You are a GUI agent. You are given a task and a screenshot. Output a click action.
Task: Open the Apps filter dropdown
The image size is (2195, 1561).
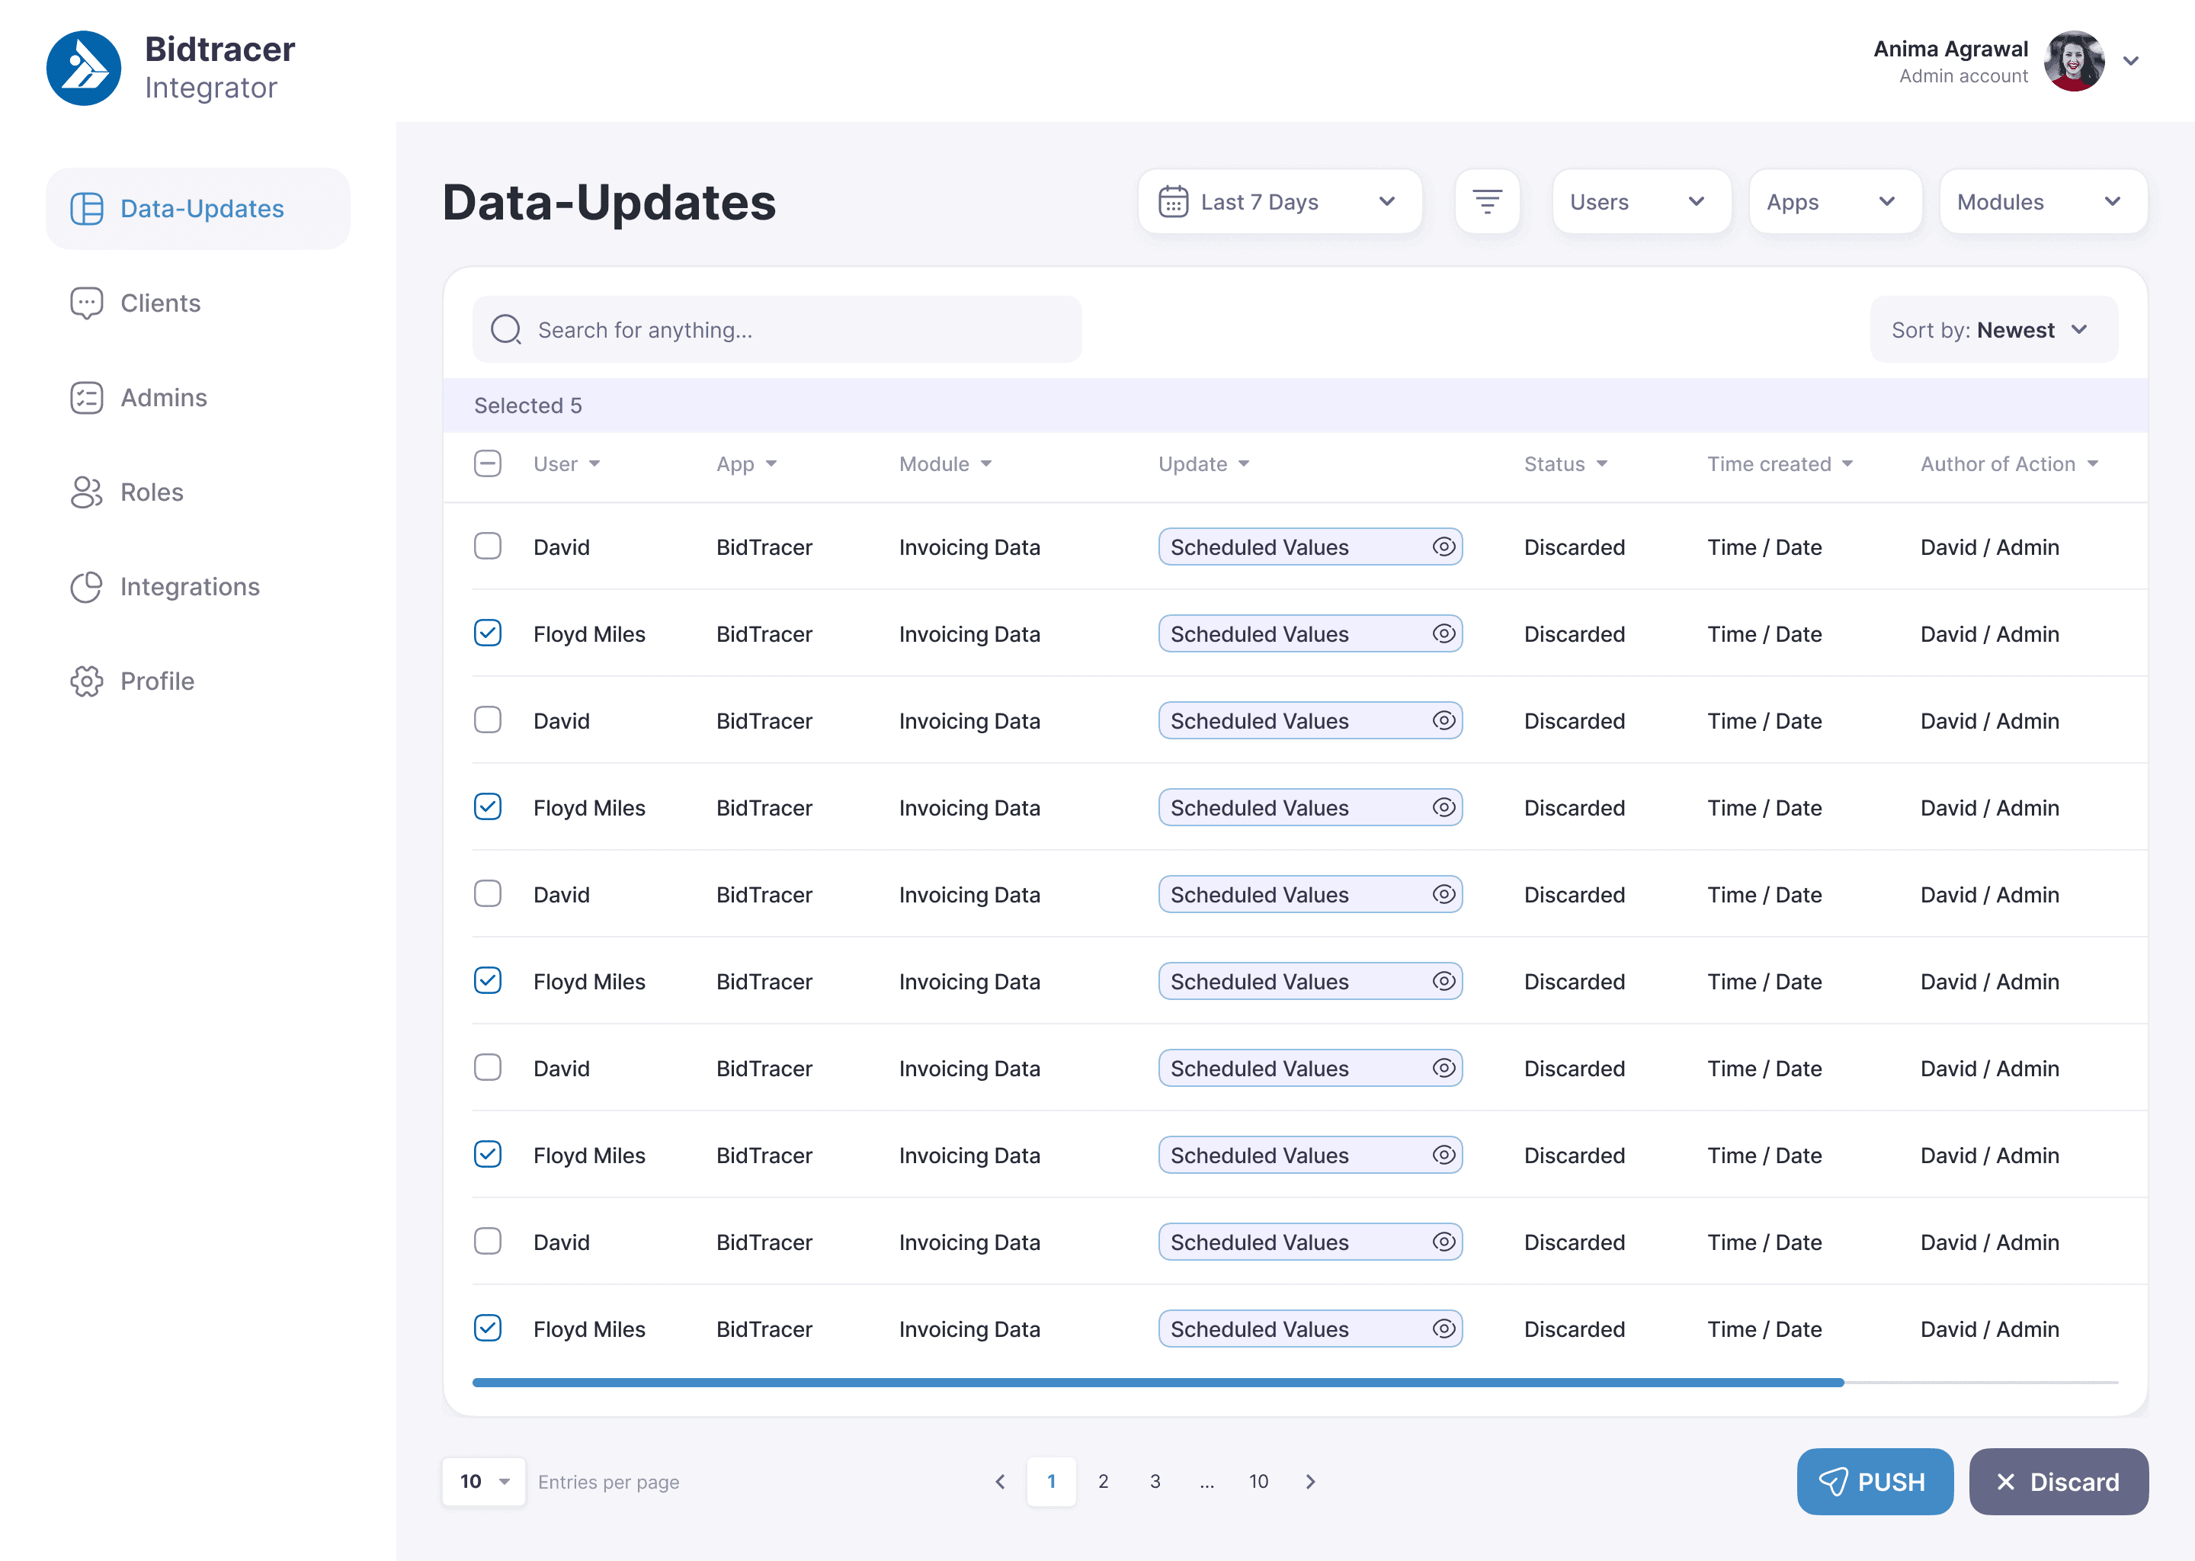click(1835, 202)
